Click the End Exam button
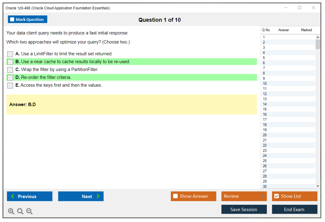 coord(294,209)
